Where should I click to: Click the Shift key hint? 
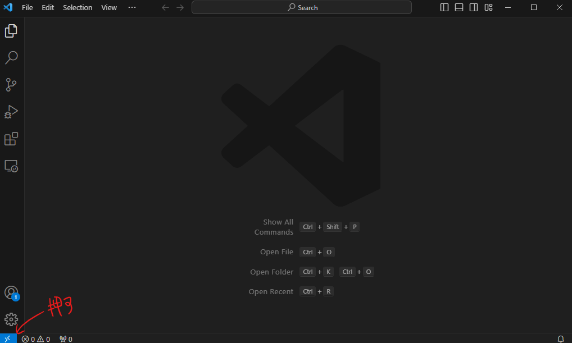pos(333,227)
